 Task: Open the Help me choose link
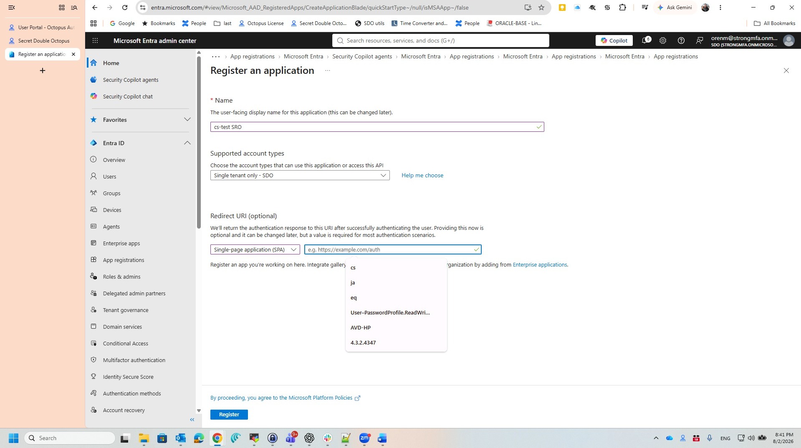tap(422, 175)
